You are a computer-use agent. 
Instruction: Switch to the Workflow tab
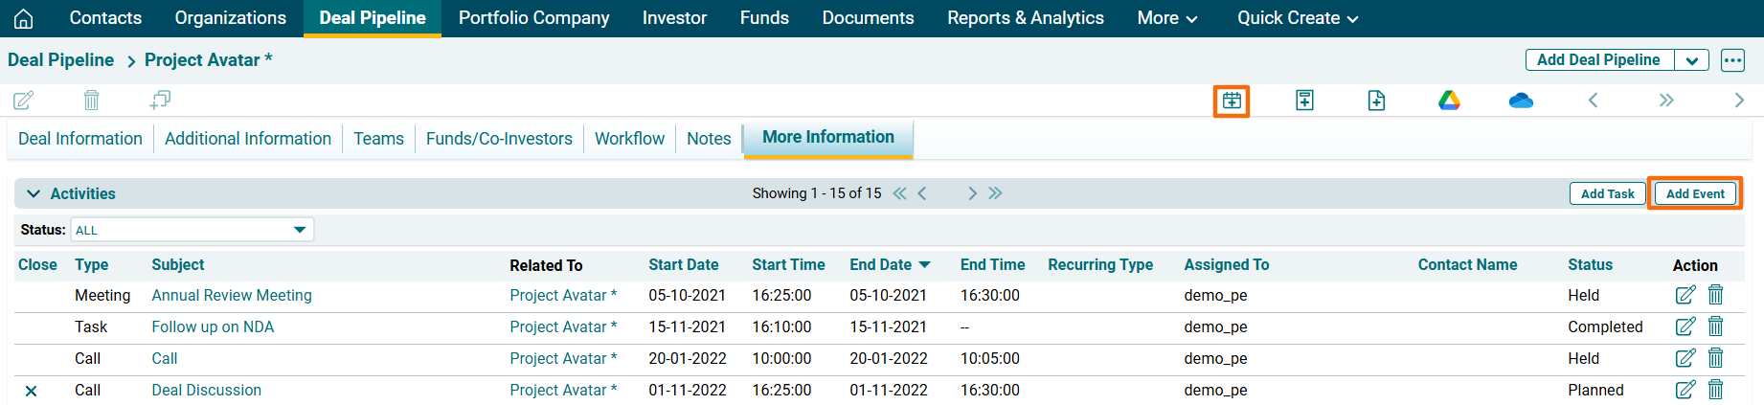tap(629, 139)
